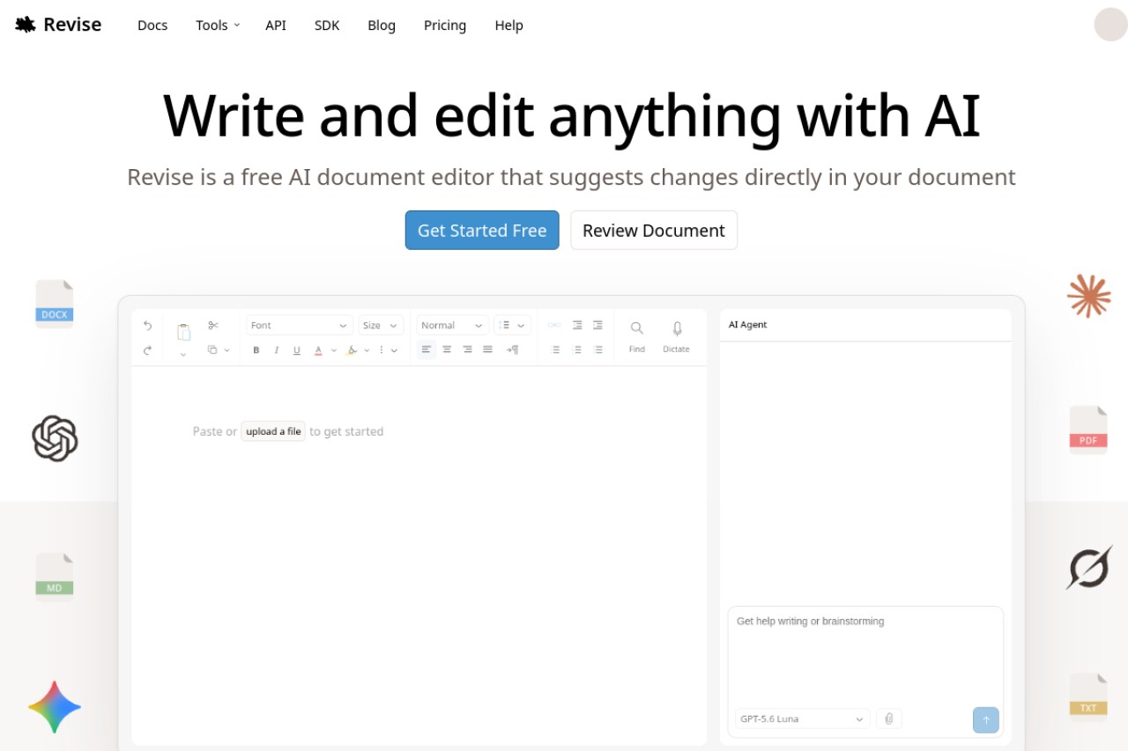Open the GPT-5.6 Luna model selector
1128x751 pixels.
802,718
